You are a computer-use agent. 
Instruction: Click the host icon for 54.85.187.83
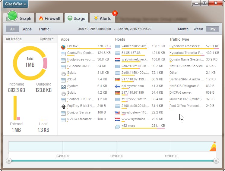pos(118,53)
